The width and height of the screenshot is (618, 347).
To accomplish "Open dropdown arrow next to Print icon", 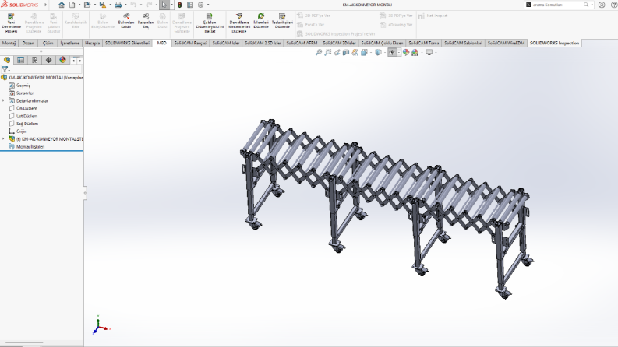I will [x=125, y=5].
